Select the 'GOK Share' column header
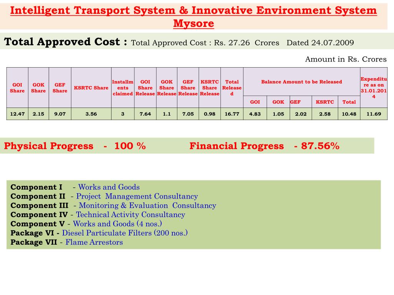The width and height of the screenshot is (394, 295). 38,88
